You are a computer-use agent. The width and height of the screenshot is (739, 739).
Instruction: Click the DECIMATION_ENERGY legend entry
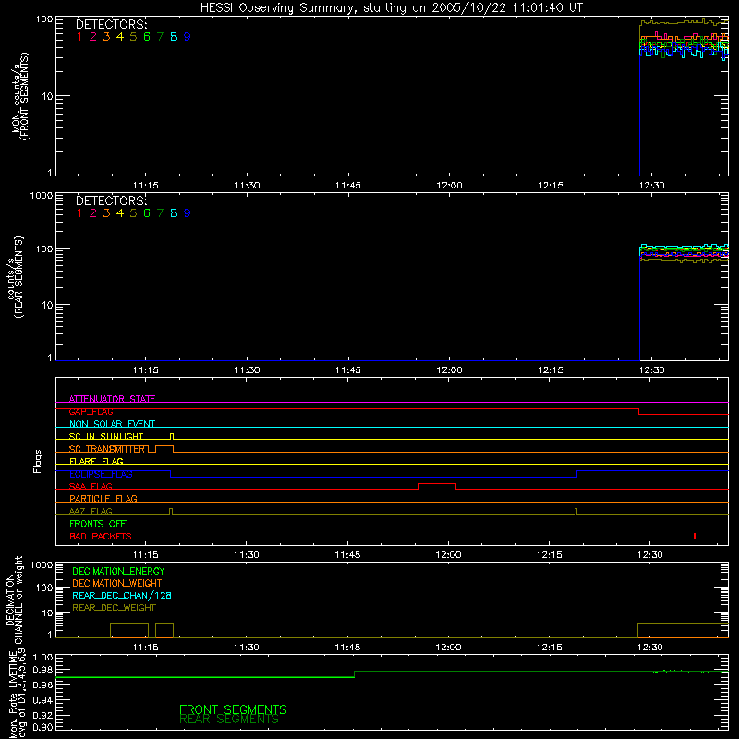[118, 571]
